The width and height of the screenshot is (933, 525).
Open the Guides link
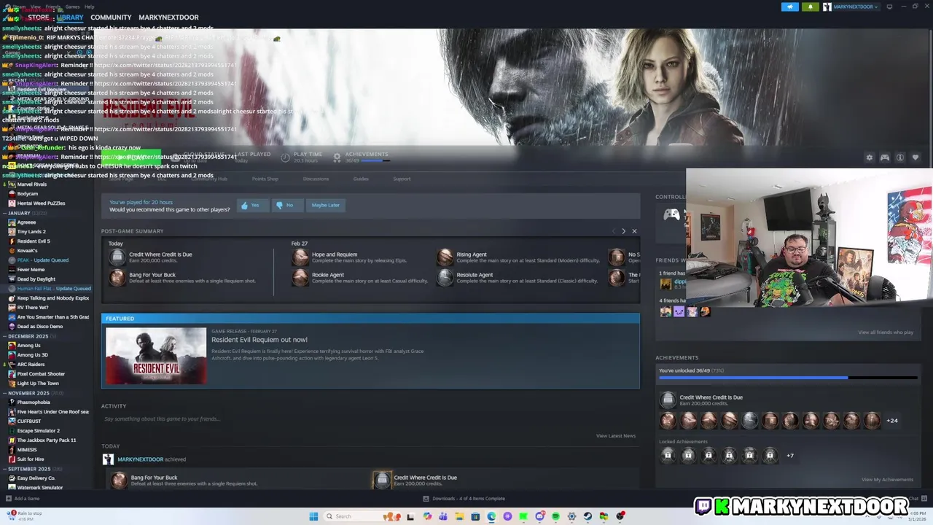361,179
